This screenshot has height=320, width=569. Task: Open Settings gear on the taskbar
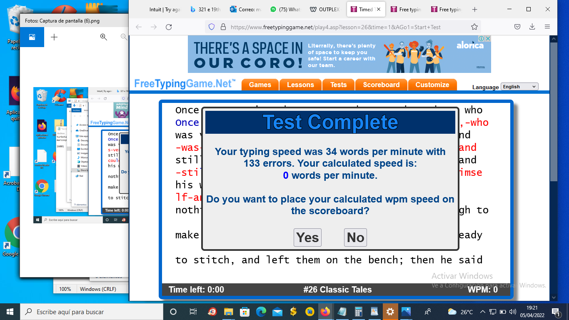tap(390, 312)
